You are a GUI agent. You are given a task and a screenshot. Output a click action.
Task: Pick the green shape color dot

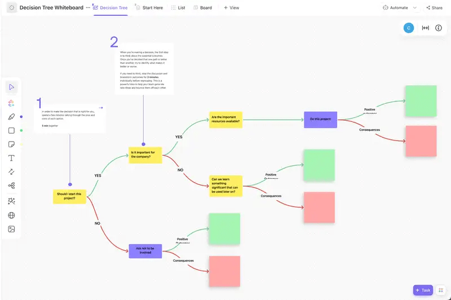tap(21, 131)
